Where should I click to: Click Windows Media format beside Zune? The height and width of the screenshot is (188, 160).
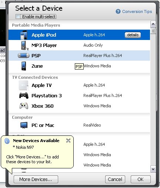point(97,66)
